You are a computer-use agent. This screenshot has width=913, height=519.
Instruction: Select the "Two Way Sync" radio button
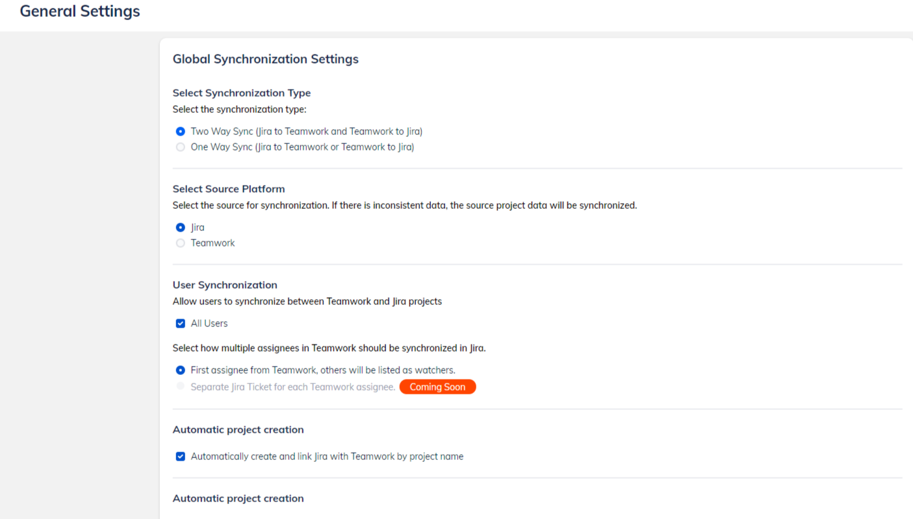(x=180, y=131)
